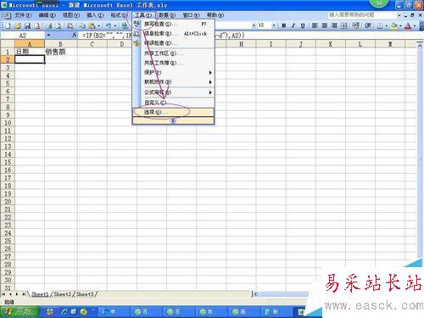Open the Paste options dropdown arrow

click(x=98, y=25)
